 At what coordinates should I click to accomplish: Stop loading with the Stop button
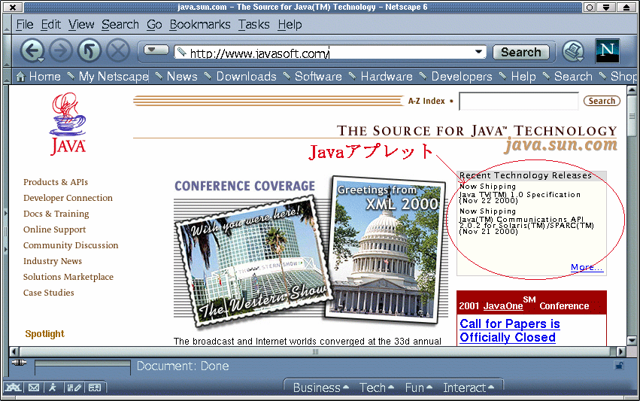(x=118, y=51)
